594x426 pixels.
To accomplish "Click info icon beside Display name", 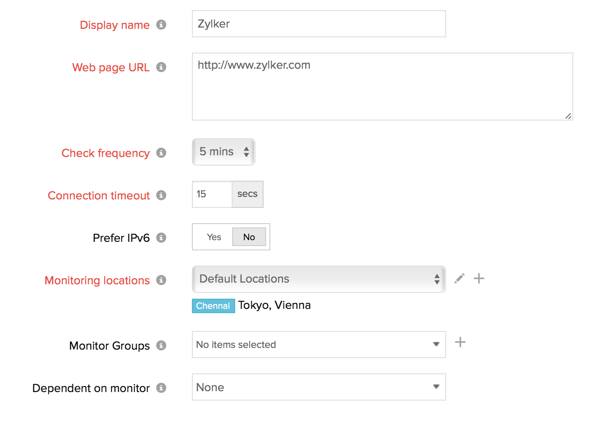I will point(161,25).
